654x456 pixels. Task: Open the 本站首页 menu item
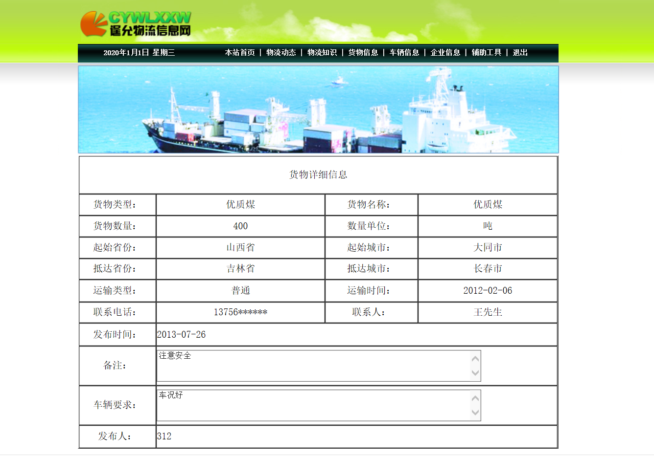[240, 52]
